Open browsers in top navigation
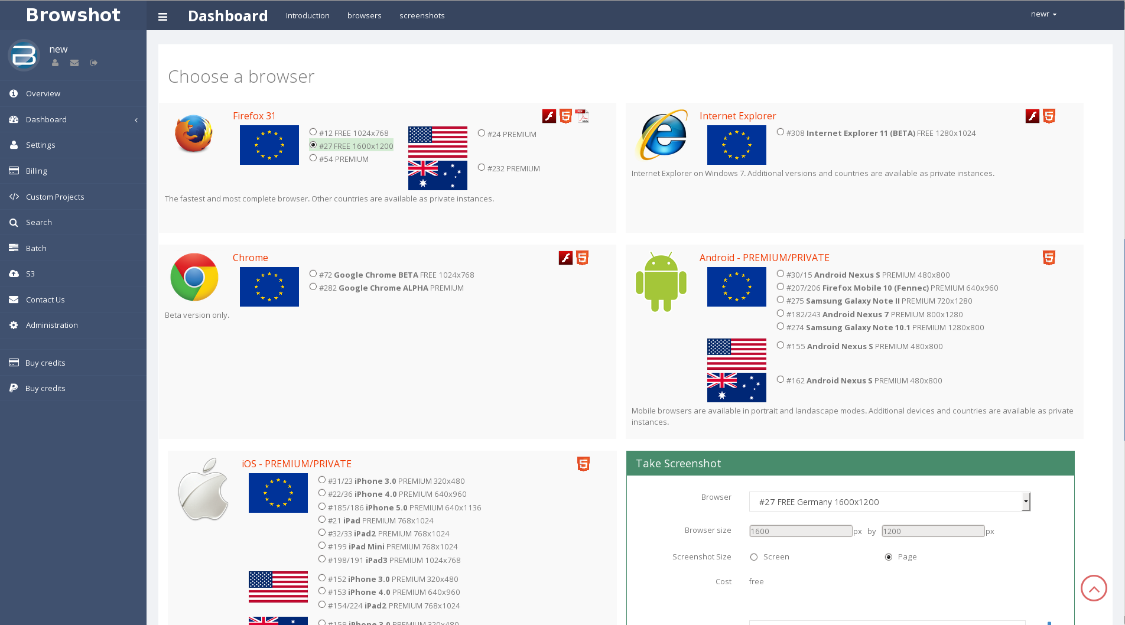Viewport: 1125px width, 625px height. [365, 15]
